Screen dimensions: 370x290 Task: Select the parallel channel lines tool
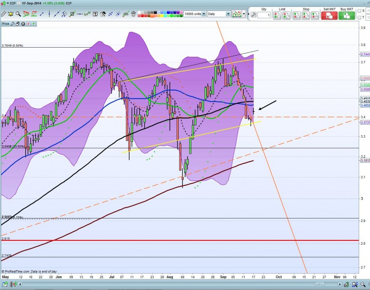point(64,14)
